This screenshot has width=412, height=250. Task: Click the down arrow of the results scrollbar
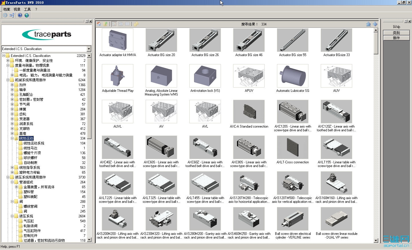376,241
